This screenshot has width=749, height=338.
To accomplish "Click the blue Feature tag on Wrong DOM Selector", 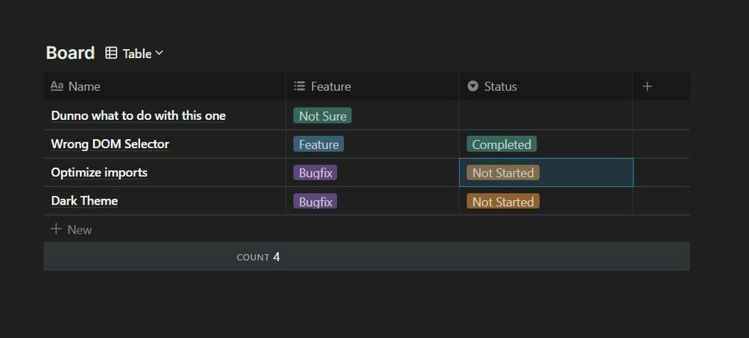I will (x=318, y=144).
